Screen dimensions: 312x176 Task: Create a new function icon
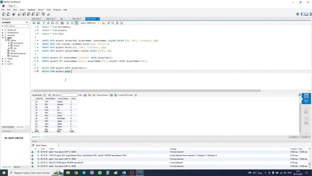coord(38,14)
